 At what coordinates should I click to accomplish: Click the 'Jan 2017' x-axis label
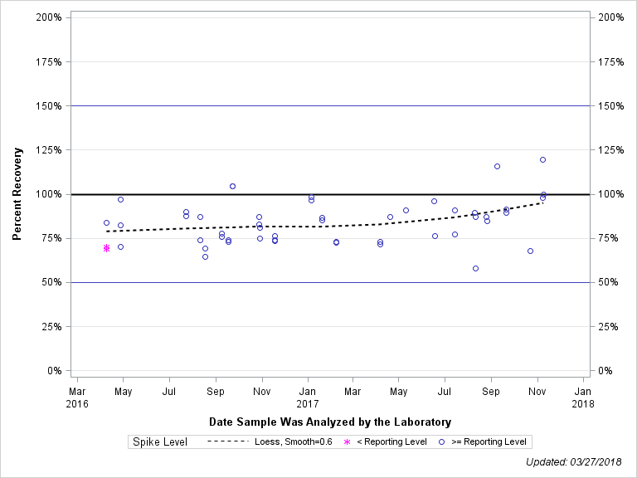[x=308, y=398]
